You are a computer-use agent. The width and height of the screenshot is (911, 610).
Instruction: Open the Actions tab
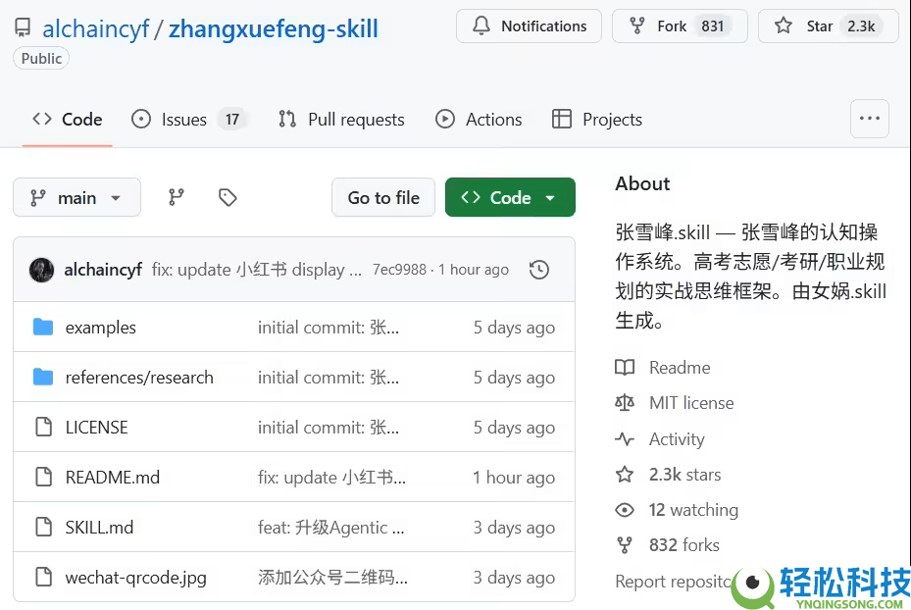pos(479,119)
